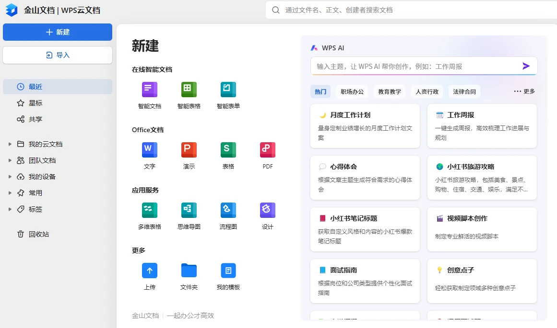Expand the 标签 tags section
Screen dimensions: 557x328
point(10,209)
